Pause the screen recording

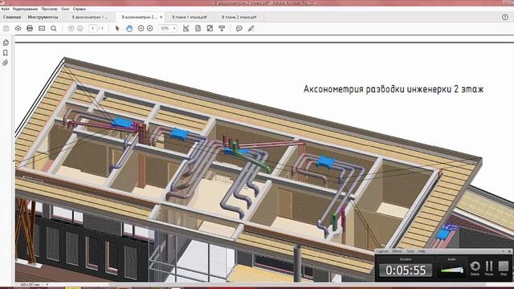[x=489, y=268]
